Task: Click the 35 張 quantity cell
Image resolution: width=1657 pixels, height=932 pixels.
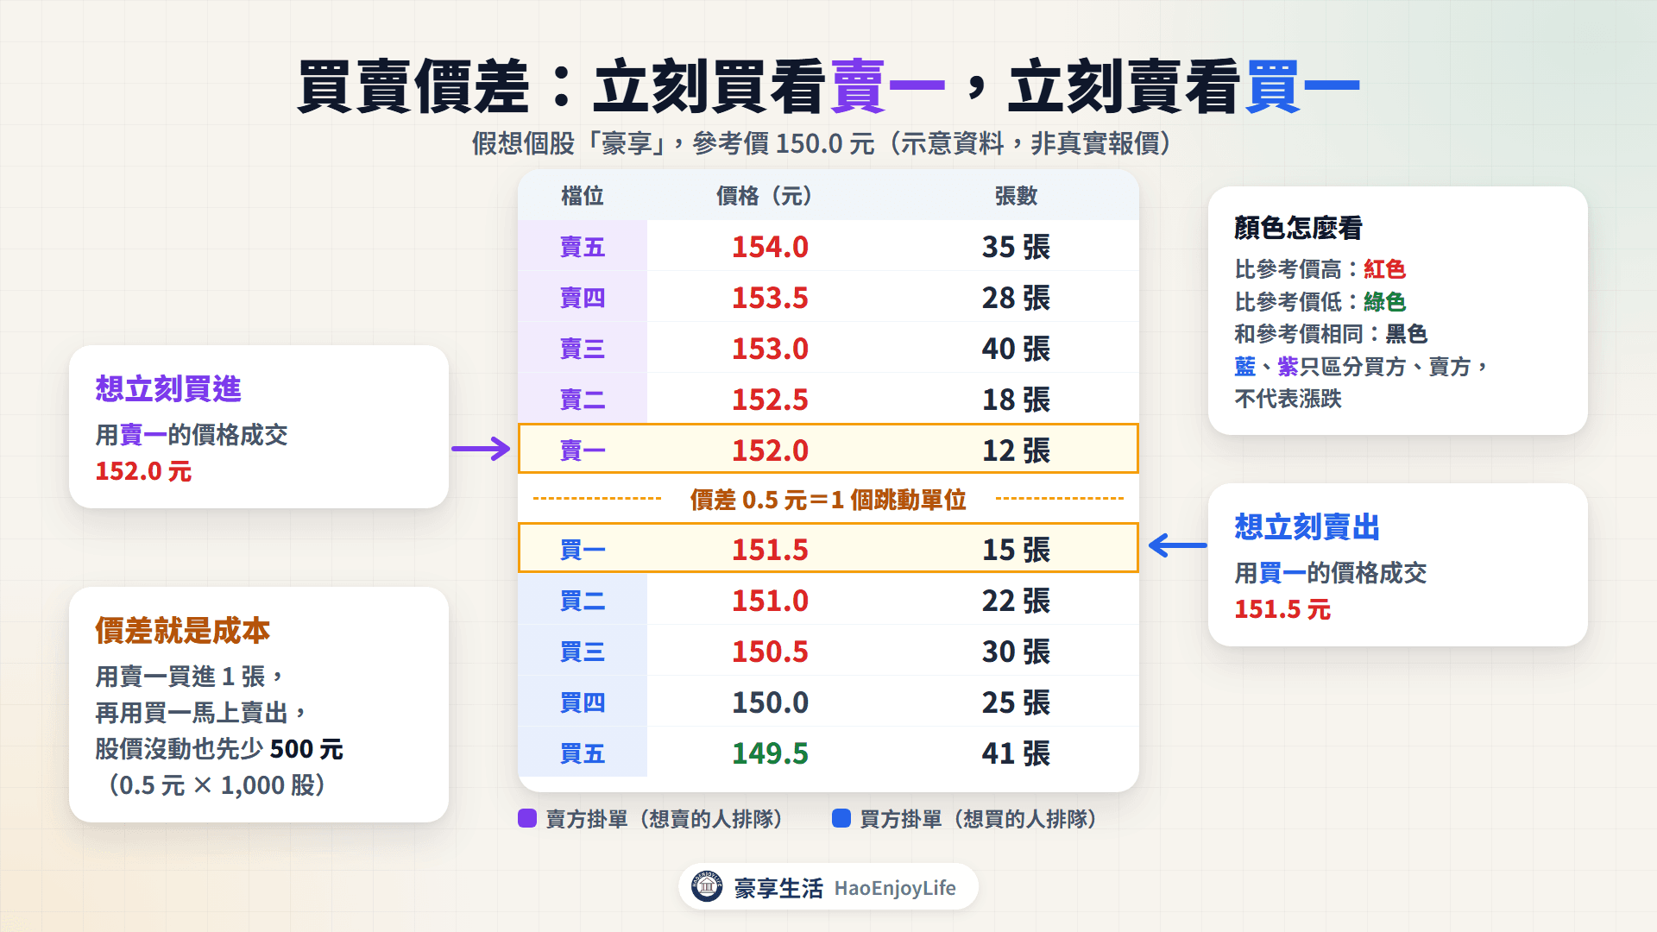Action: (x=1016, y=247)
